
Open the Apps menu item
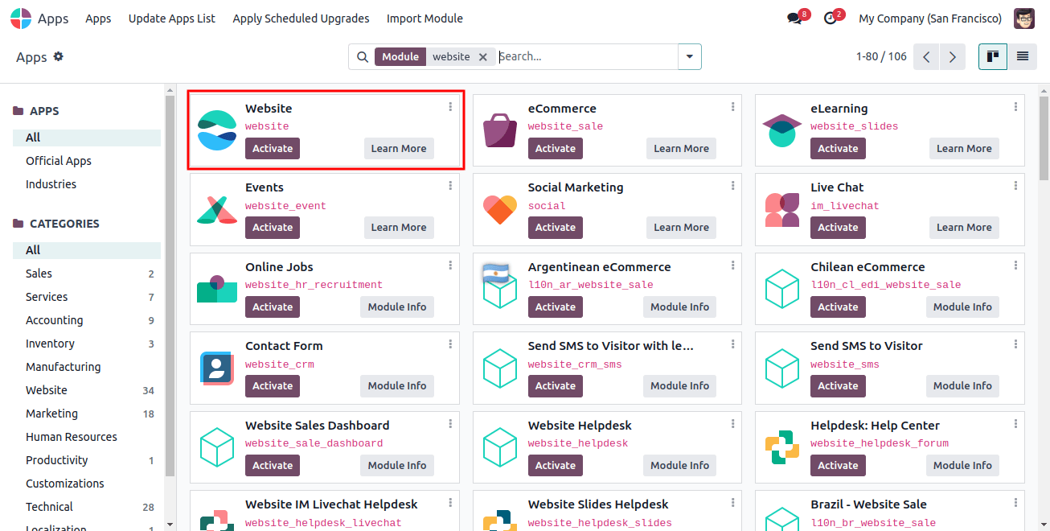click(98, 19)
